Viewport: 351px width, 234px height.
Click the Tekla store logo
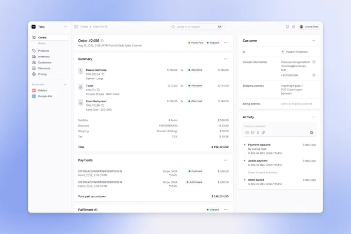coord(34,27)
